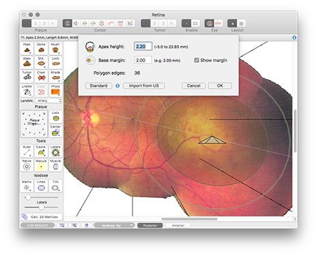This screenshot has width=317, height=256.
Task: Switch to the Anterior view tab
Action: [x=178, y=225]
